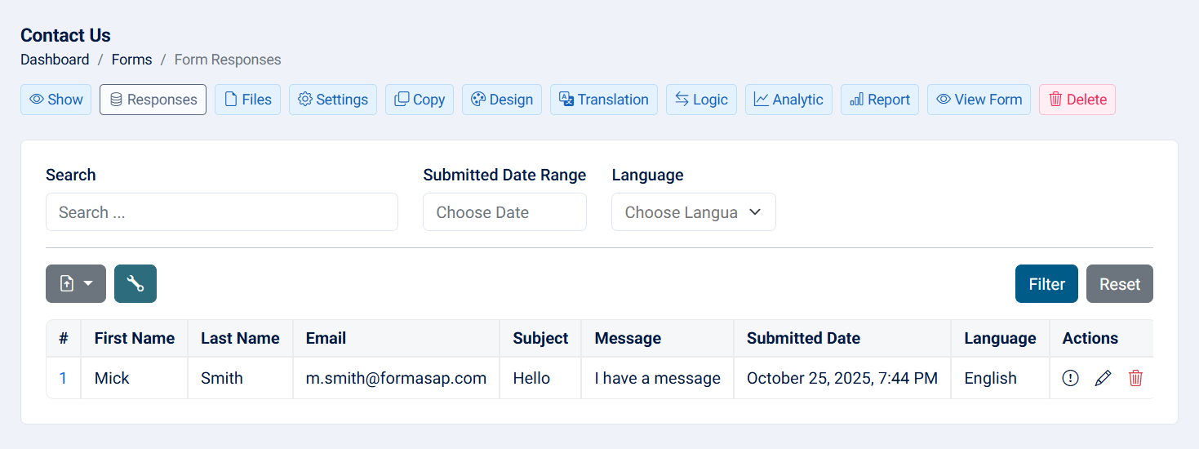Expand the Choose Language dropdown
Image resolution: width=1199 pixels, height=449 pixels.
coord(693,212)
